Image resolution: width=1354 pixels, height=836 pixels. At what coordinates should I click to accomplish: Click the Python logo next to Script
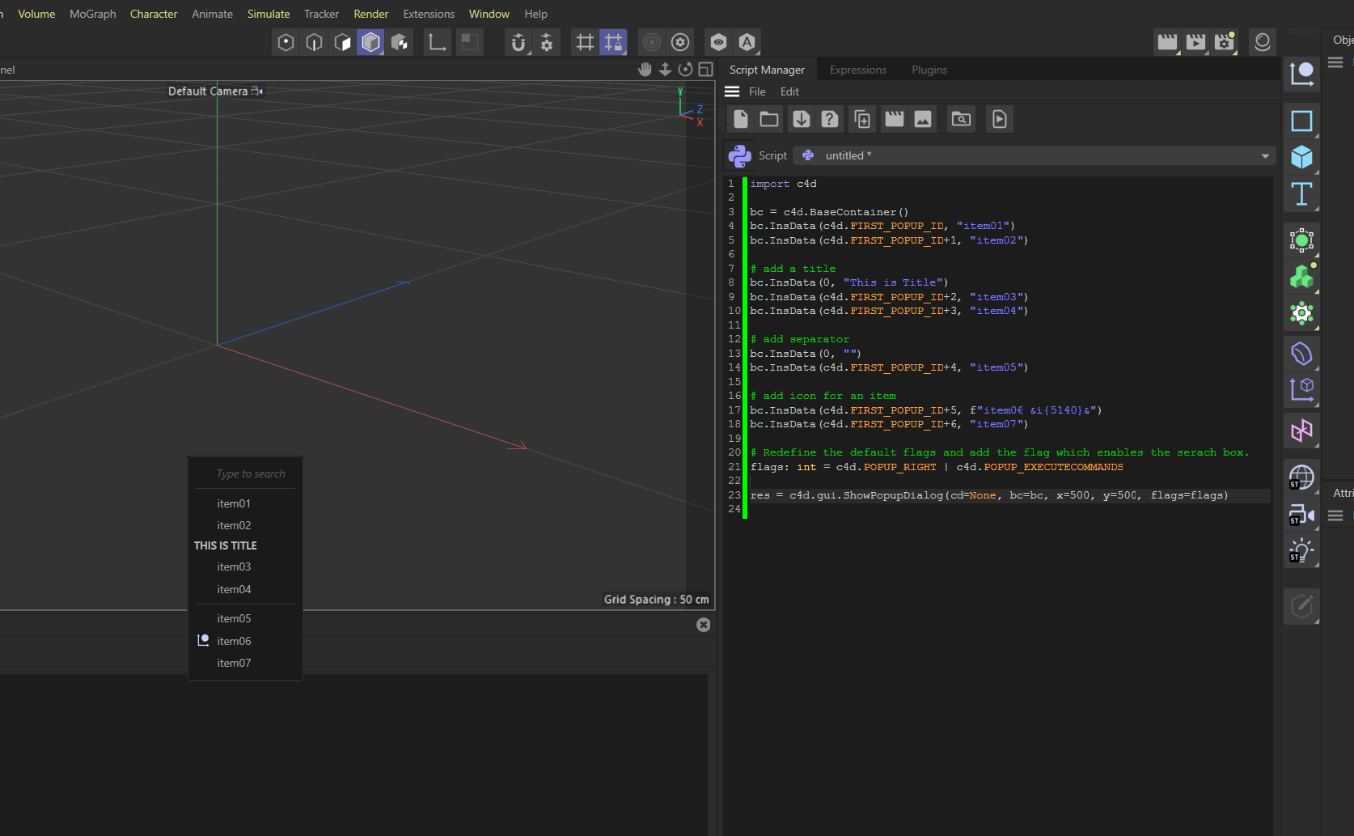coord(739,155)
